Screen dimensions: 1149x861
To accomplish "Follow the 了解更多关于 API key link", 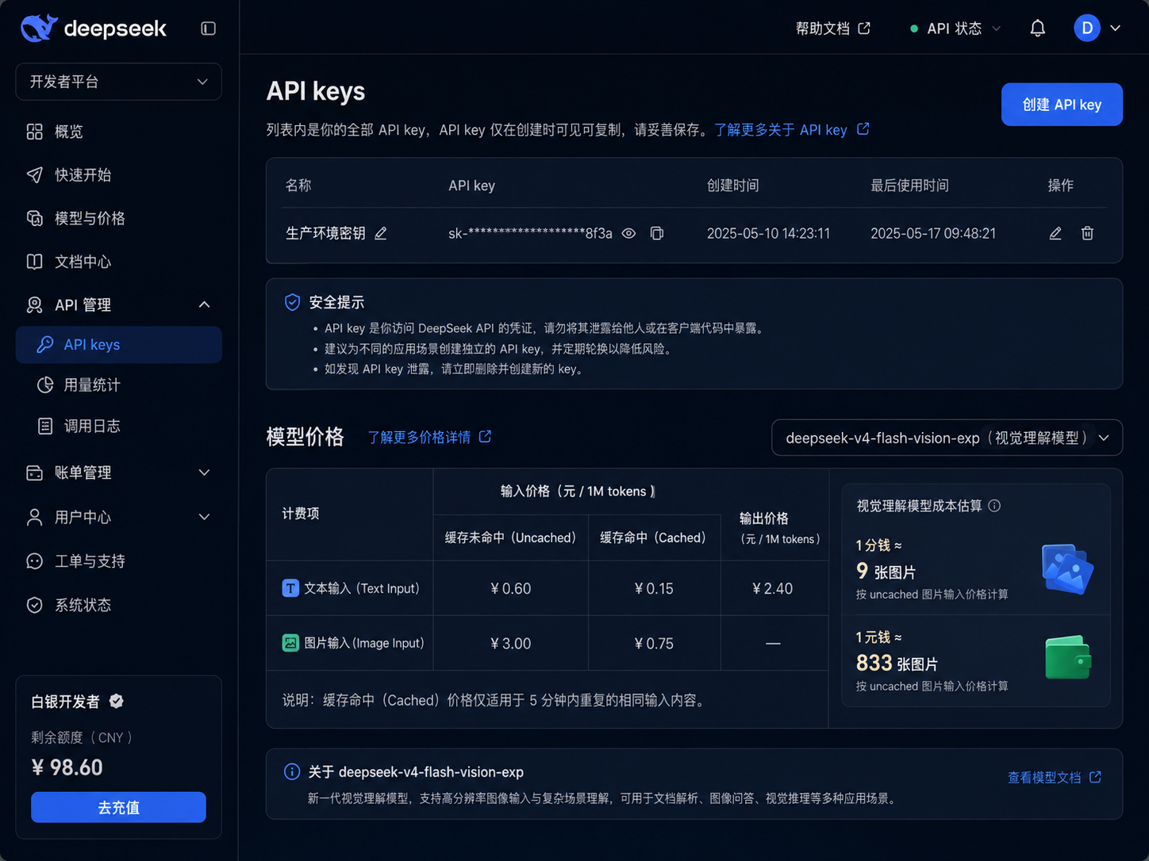I will tap(781, 129).
